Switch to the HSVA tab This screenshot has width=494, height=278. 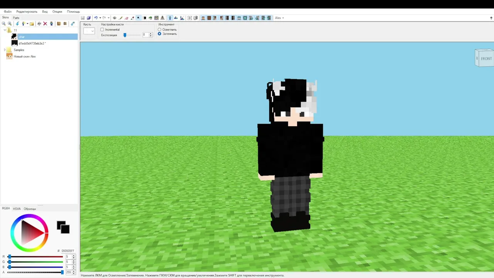click(17, 209)
